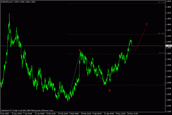Click the '6 Apr 08:00' time axis label
Image resolution: width=172 pixels, height=115 pixels.
point(97,114)
